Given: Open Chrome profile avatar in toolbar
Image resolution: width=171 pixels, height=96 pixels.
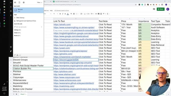Looking at the screenshot, I should (x=166, y=5).
